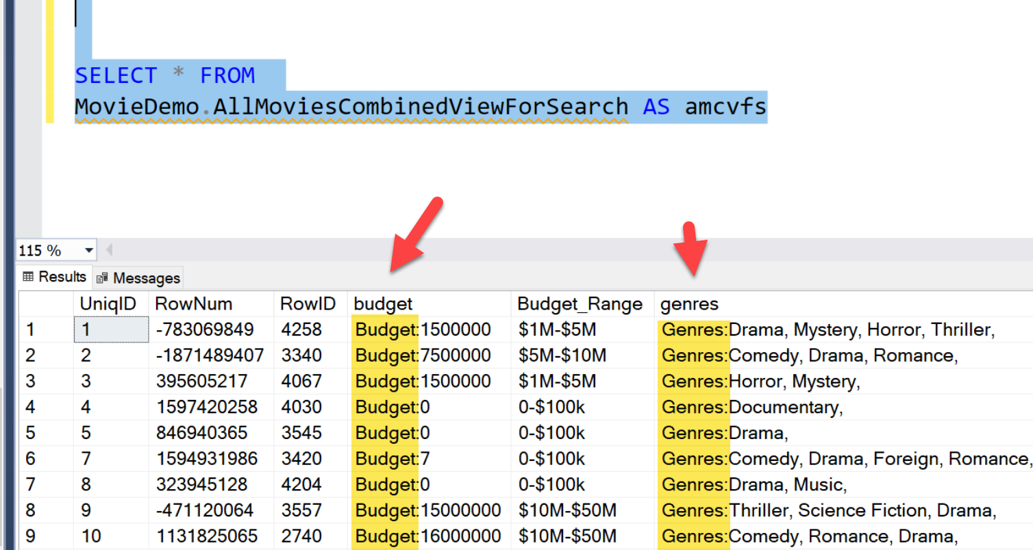This screenshot has width=1033, height=550.
Task: Select RowNum cell -1871489407
Action: 211,355
